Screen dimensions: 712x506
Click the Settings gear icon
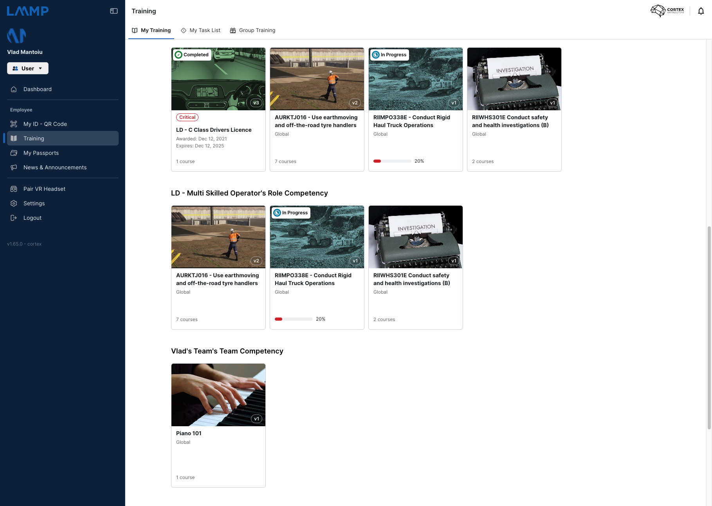[14, 203]
